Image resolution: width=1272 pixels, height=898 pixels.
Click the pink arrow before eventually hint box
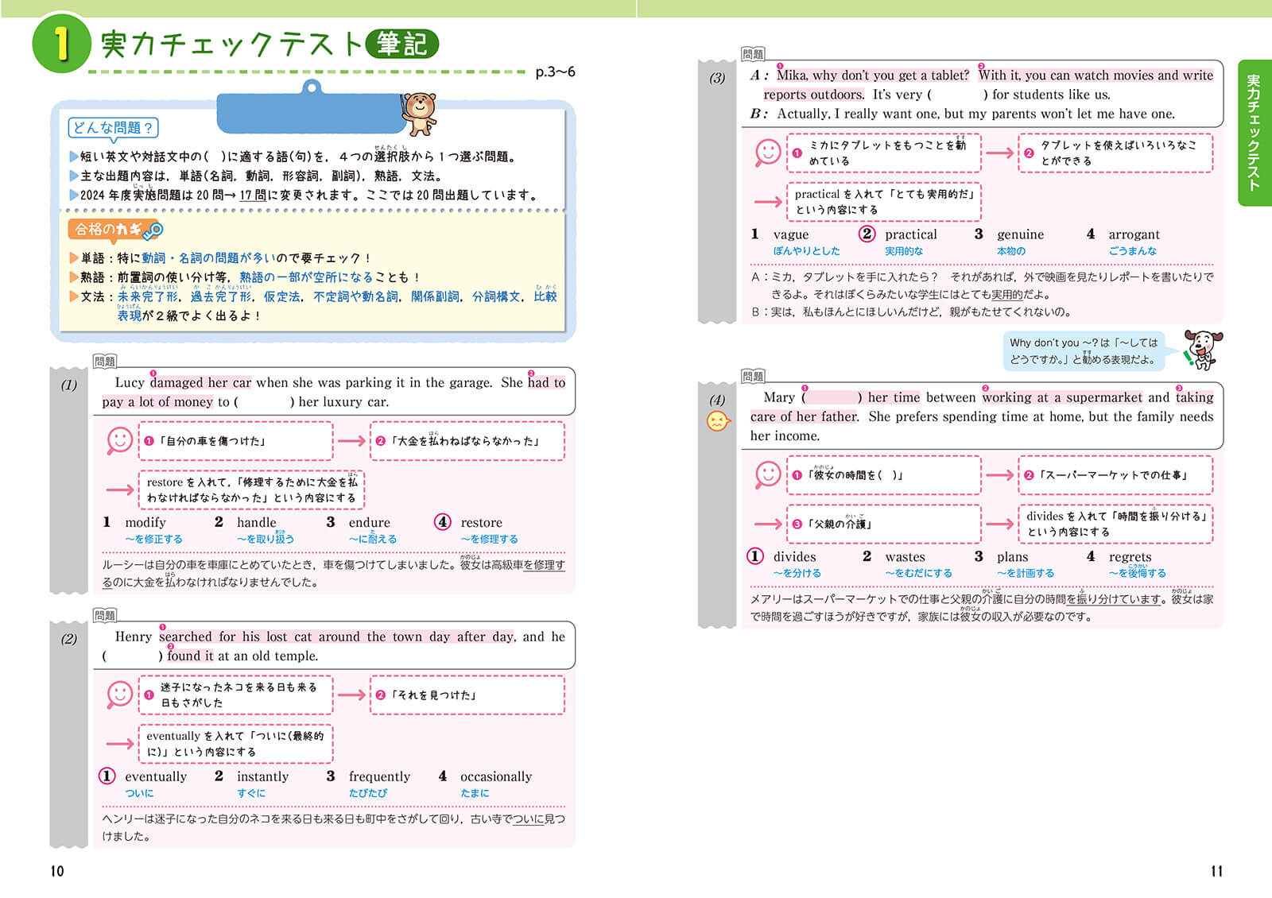pyautogui.click(x=120, y=744)
